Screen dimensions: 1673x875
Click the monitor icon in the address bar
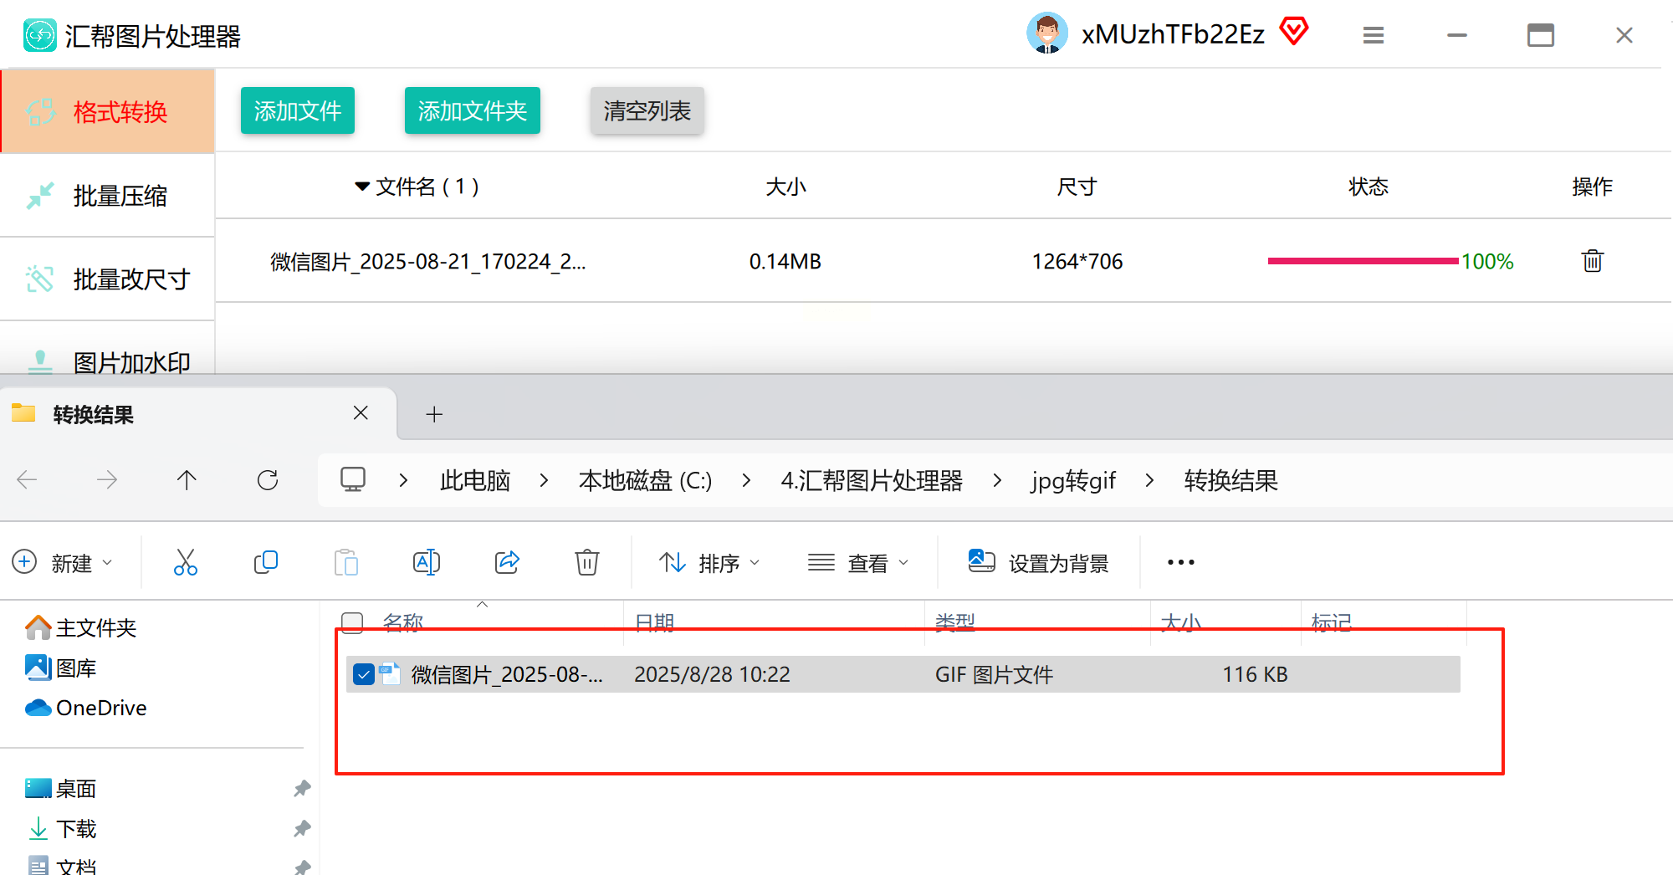click(x=353, y=479)
